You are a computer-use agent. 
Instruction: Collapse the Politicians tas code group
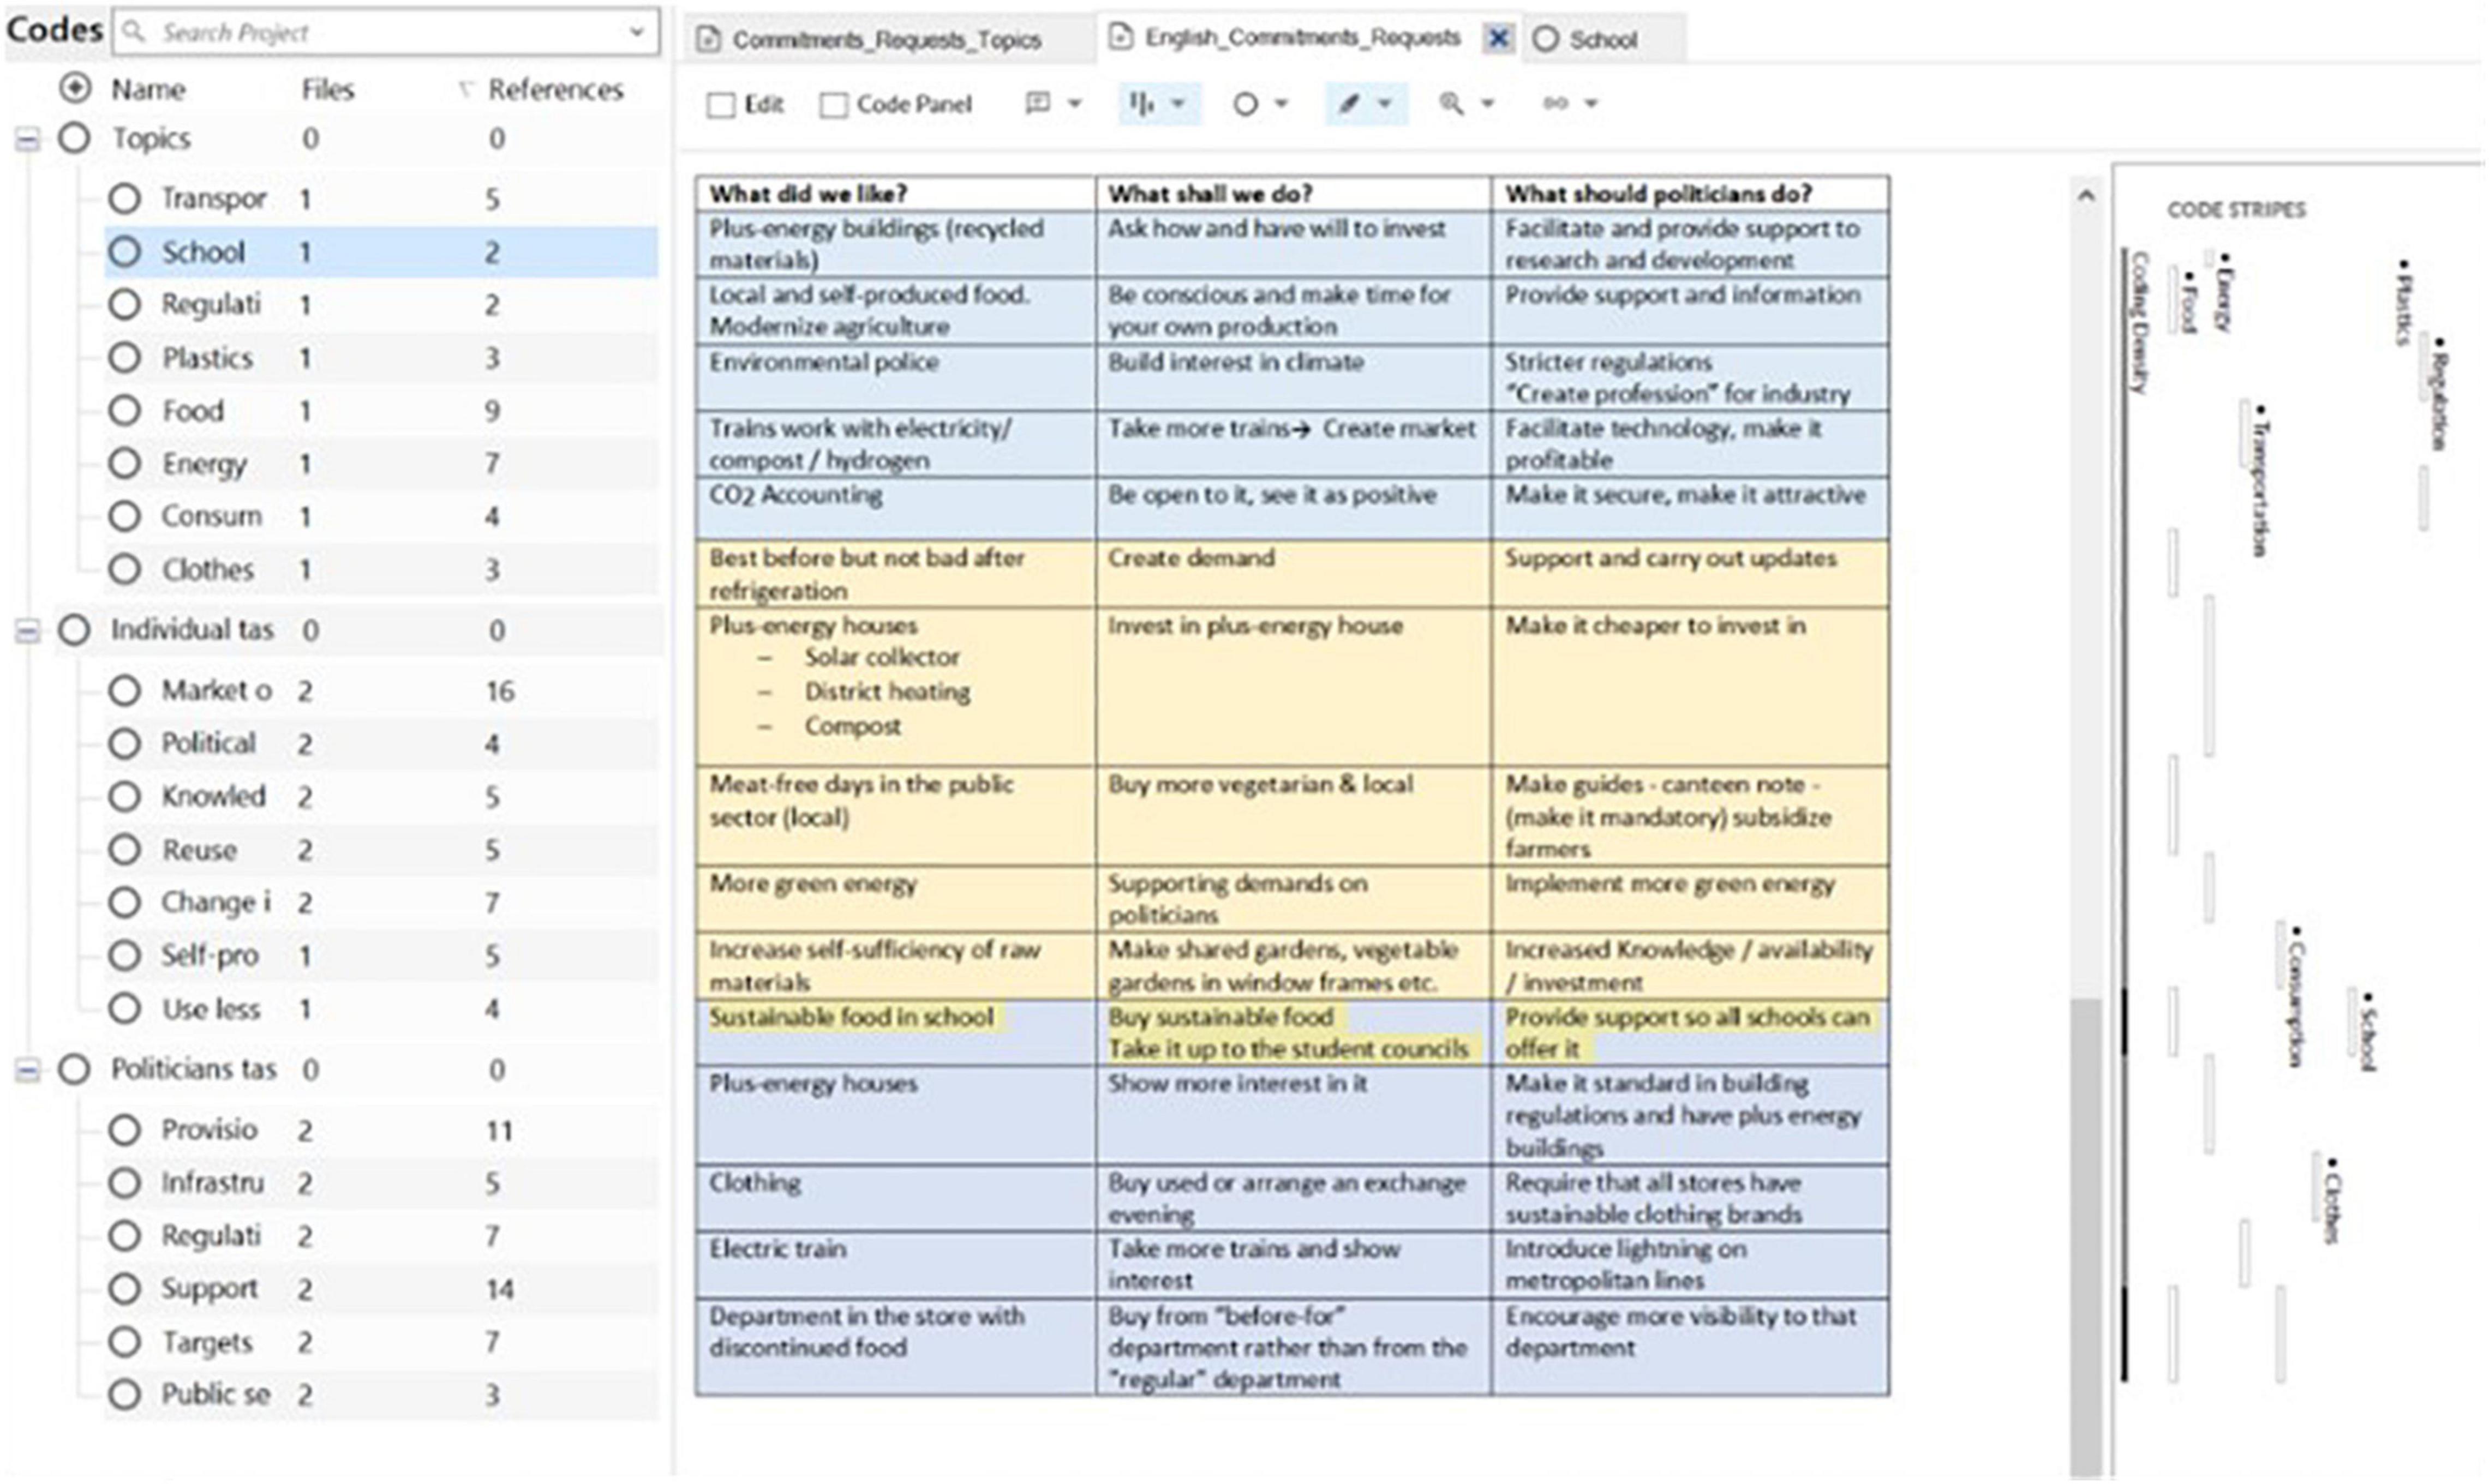tap(27, 1070)
